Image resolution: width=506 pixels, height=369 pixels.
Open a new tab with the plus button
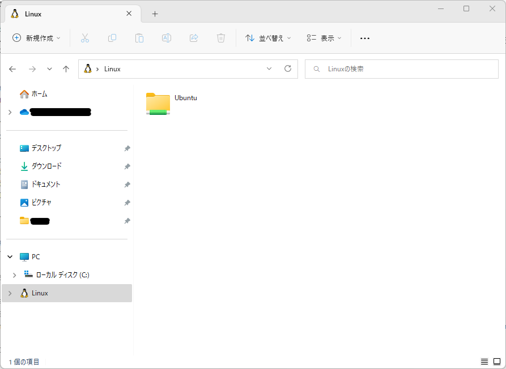point(155,14)
